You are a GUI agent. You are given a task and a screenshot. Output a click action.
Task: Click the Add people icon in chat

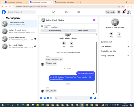point(64,43)
